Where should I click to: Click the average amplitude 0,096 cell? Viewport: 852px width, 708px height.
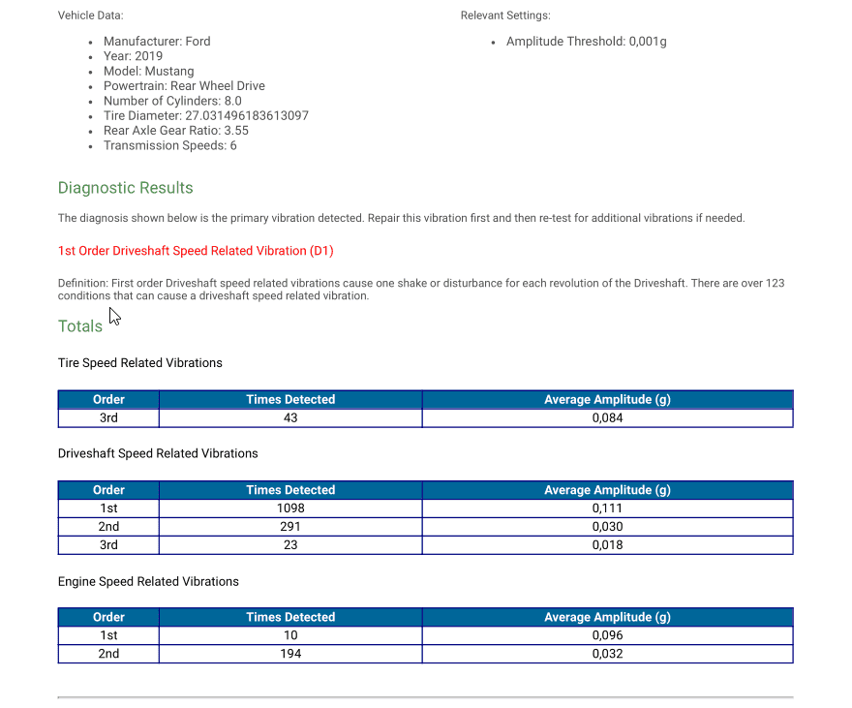tap(607, 635)
